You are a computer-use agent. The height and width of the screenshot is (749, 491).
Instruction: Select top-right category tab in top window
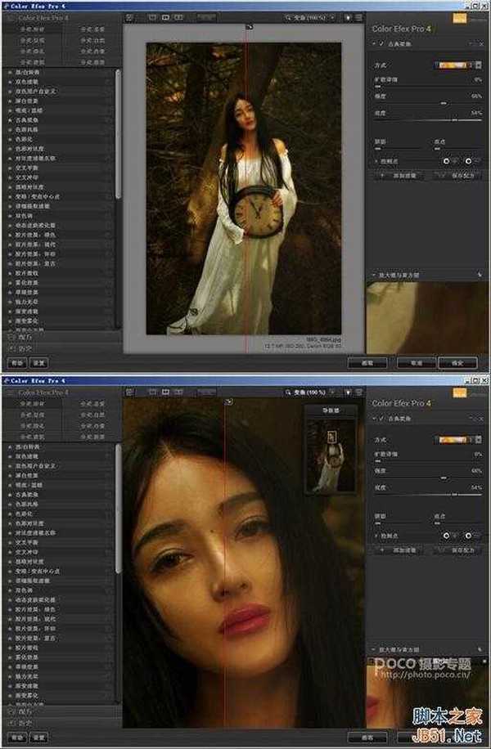point(92,29)
